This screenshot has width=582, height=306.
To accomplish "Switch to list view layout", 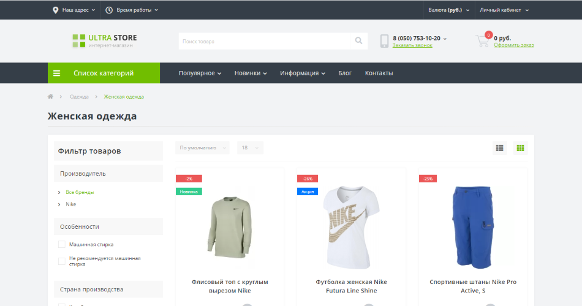I will coord(499,148).
